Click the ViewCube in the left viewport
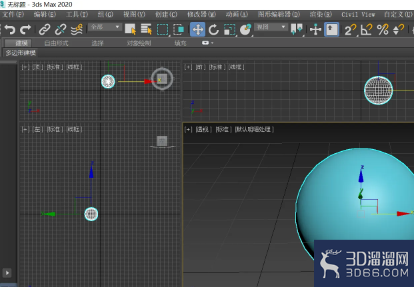This screenshot has width=414, height=287. point(162,141)
